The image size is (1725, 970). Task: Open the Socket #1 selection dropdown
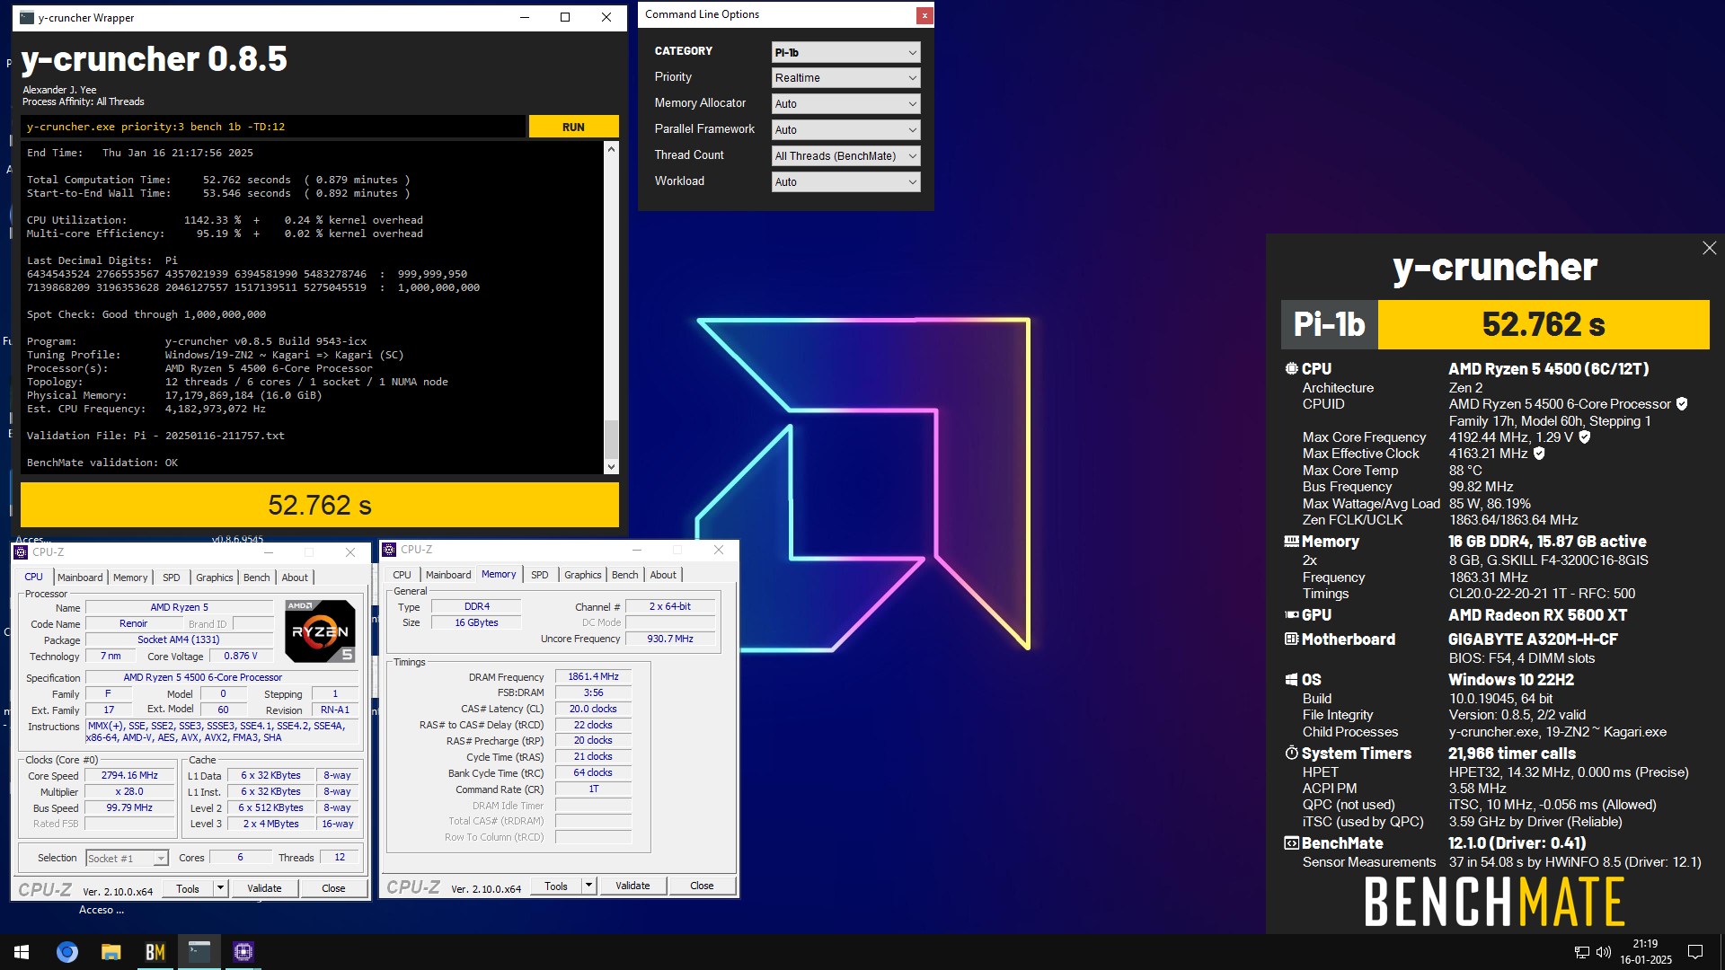click(127, 859)
